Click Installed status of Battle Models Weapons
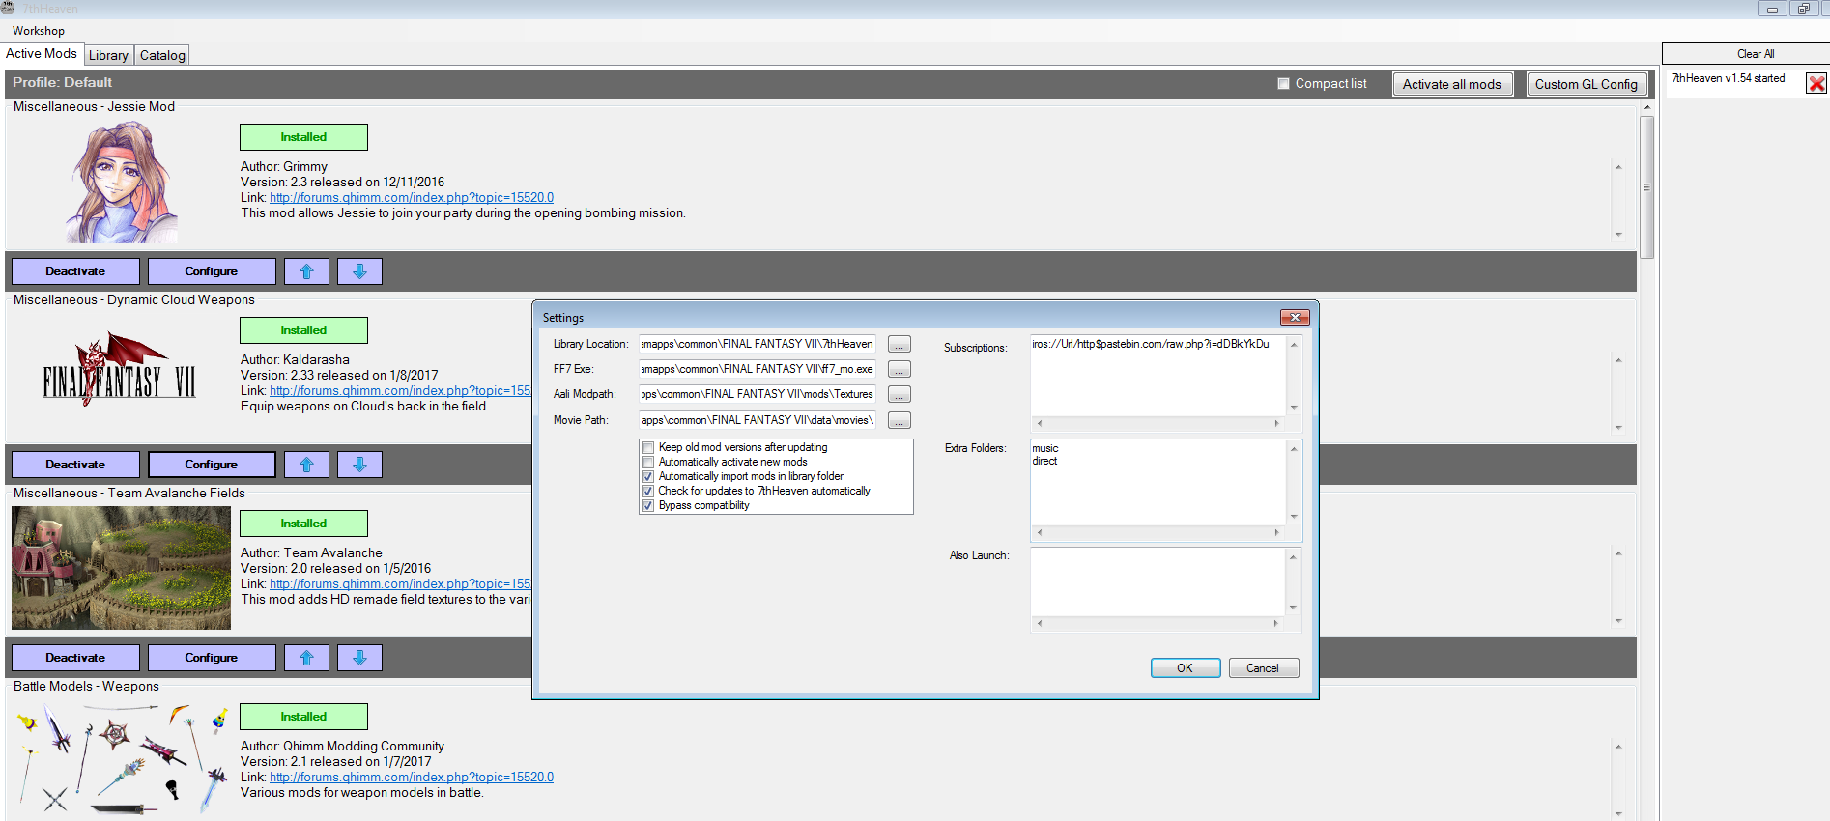This screenshot has height=821, width=1830. (x=303, y=717)
